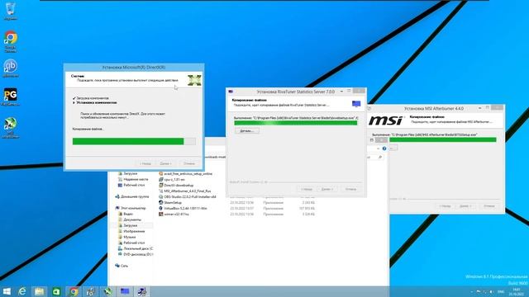This screenshot has width=529, height=297.
Task: Open Видео folder in Explorer sidebar
Action: pyautogui.click(x=126, y=214)
